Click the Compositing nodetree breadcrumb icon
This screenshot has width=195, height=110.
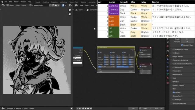87,10
